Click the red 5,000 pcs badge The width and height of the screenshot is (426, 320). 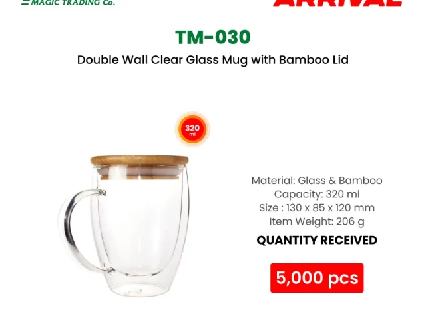tap(317, 278)
